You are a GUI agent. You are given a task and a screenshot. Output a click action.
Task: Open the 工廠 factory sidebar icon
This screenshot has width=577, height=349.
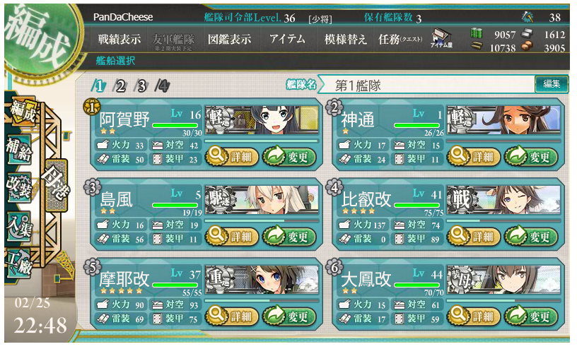point(19,263)
